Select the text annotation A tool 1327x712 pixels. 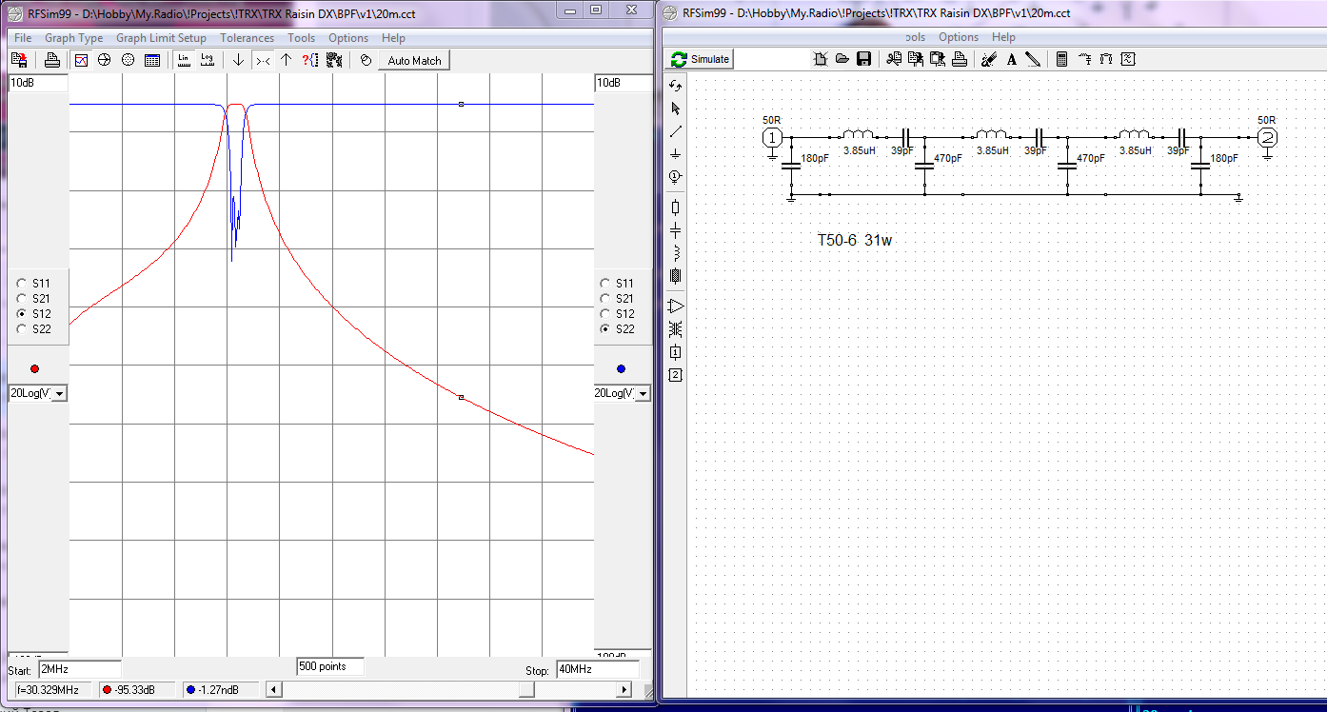(x=1011, y=59)
